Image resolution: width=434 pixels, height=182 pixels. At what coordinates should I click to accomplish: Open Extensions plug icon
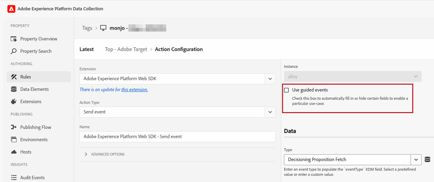point(14,101)
